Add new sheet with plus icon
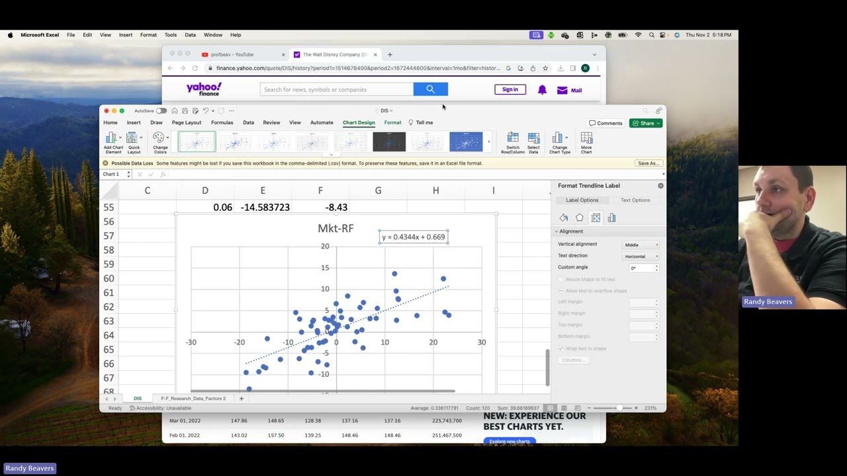Viewport: 847px width, 476px height. 242,398
